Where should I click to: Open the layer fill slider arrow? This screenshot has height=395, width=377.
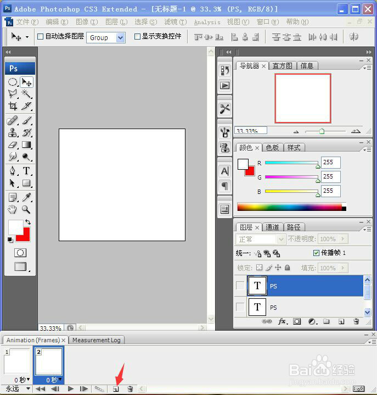(x=343, y=268)
